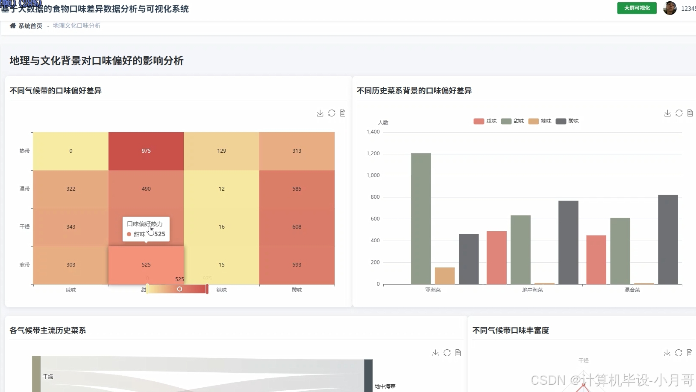Image resolution: width=696 pixels, height=392 pixels.
Task: Click the heatmap color gradient bar
Action: click(x=177, y=289)
